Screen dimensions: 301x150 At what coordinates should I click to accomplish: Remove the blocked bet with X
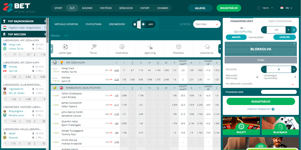(x=295, y=44)
